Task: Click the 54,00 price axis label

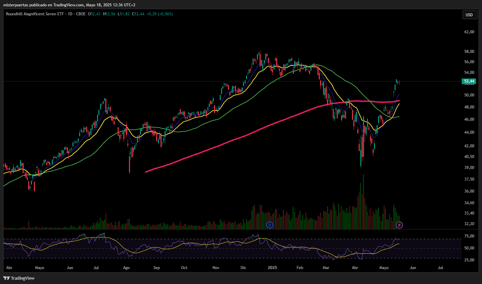Action: point(469,72)
